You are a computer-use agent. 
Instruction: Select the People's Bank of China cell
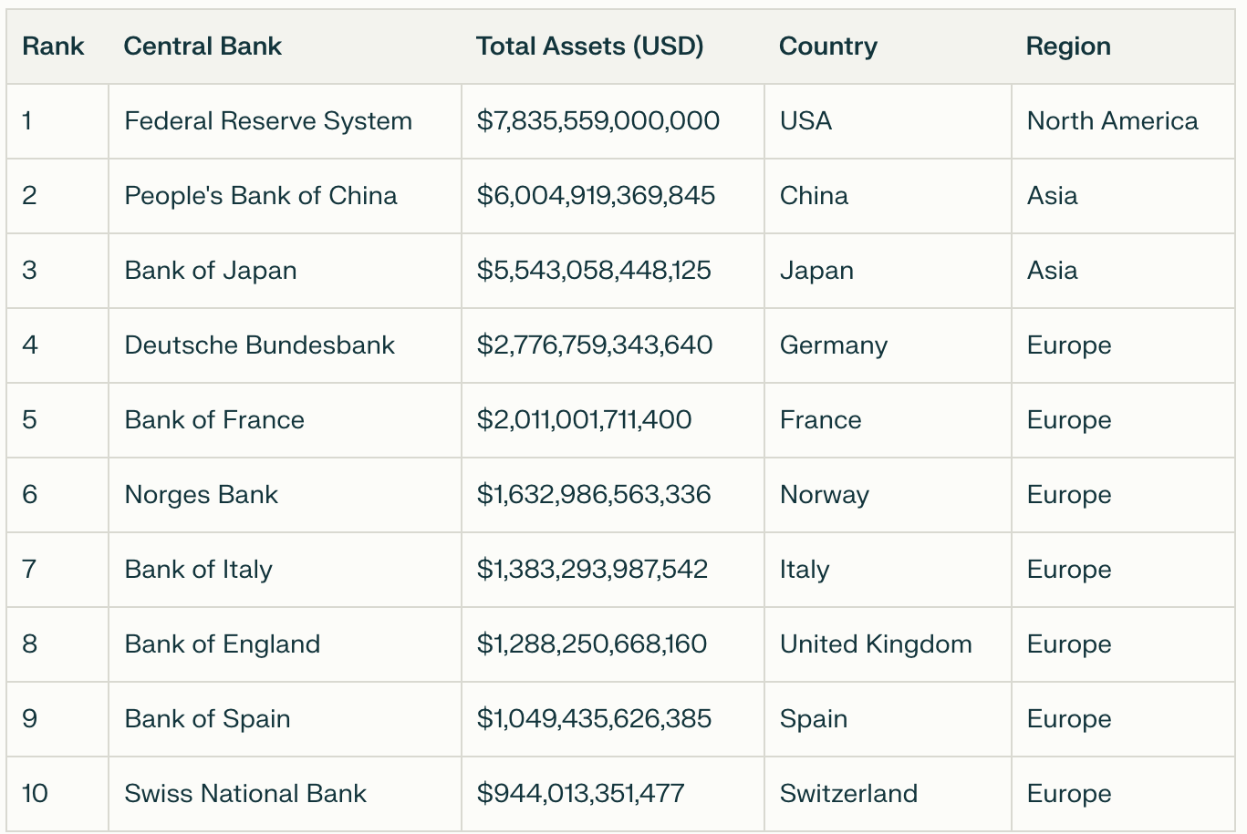[261, 196]
